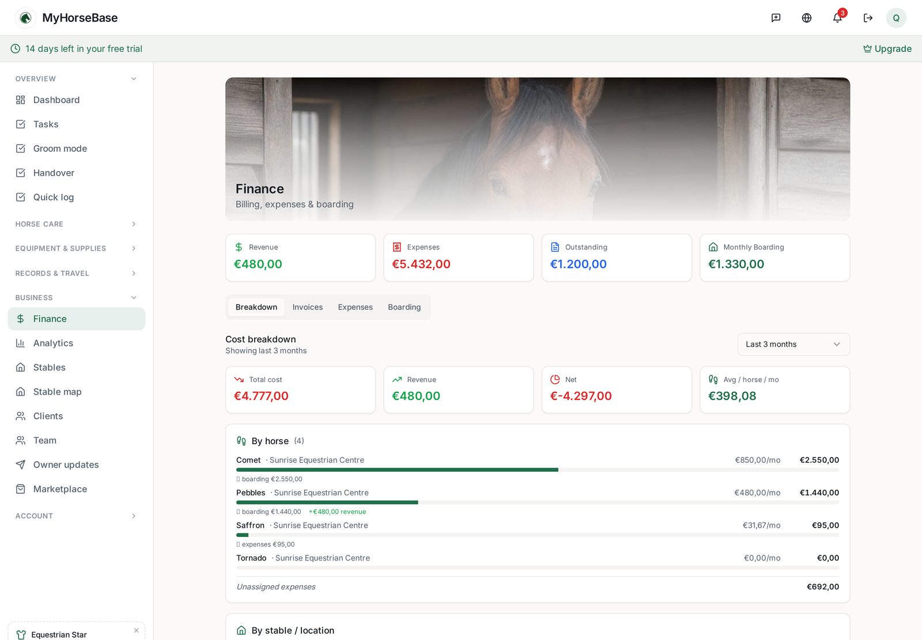Click the Upgrade link
Viewport: 922px width, 640px height.
point(887,49)
